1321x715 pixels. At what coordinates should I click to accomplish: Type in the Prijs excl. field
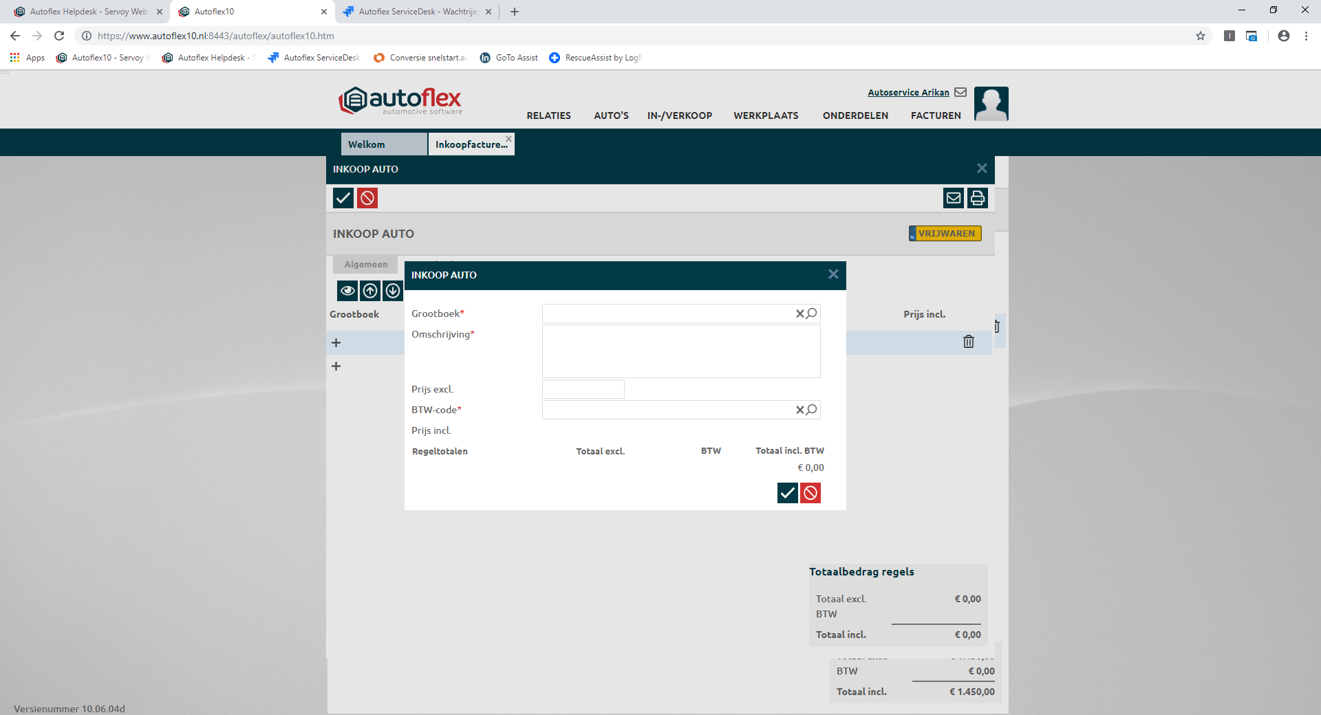pos(583,389)
